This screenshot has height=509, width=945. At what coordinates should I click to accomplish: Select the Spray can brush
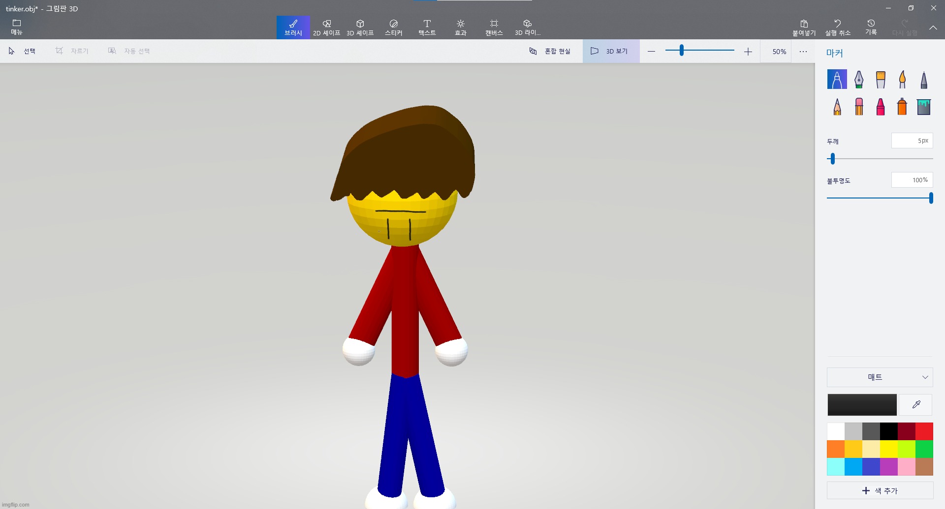click(x=902, y=107)
